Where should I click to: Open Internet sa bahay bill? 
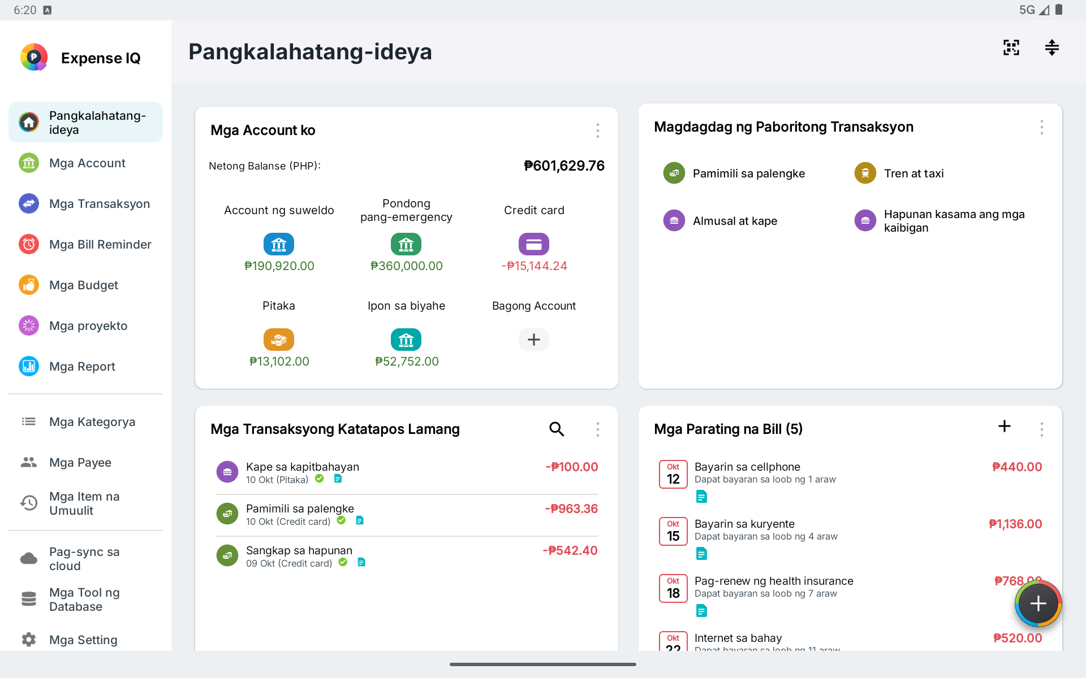coord(850,641)
